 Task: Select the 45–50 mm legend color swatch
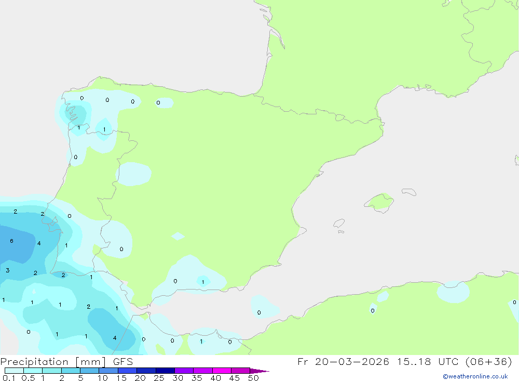[x=241, y=371]
